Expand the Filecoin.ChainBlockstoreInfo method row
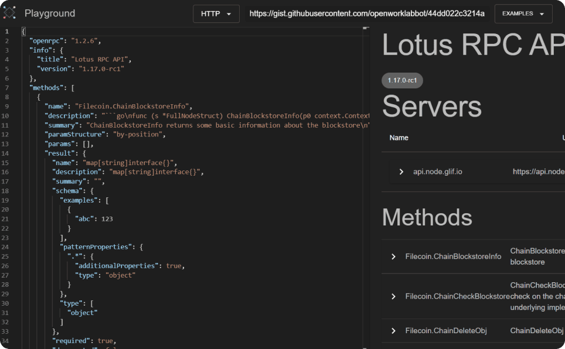The width and height of the screenshot is (565, 349). 393,256
